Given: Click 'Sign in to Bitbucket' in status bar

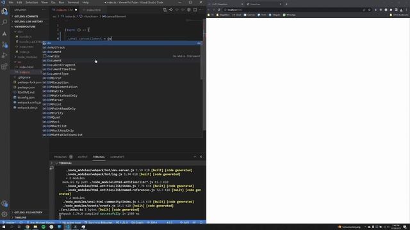Looking at the screenshot, I should tap(98, 222).
